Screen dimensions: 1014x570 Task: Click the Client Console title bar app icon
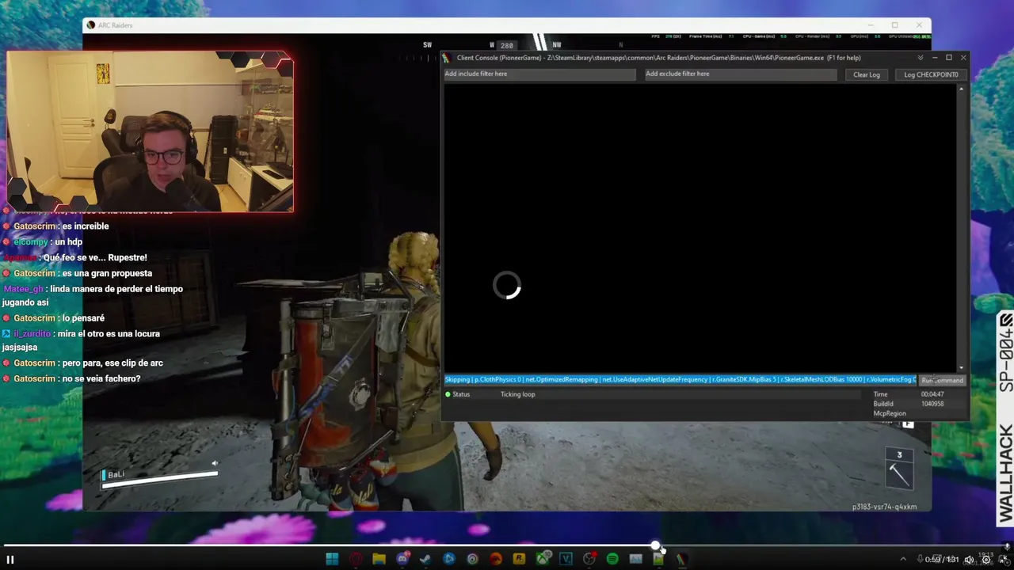[447, 58]
